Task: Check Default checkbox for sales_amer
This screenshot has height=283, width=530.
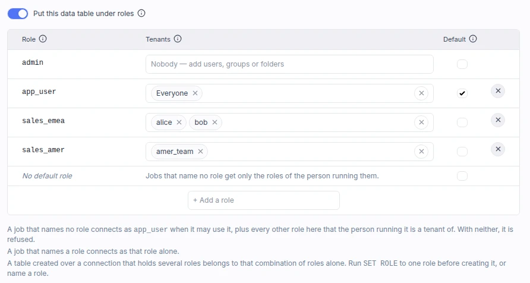Action: coord(462,152)
